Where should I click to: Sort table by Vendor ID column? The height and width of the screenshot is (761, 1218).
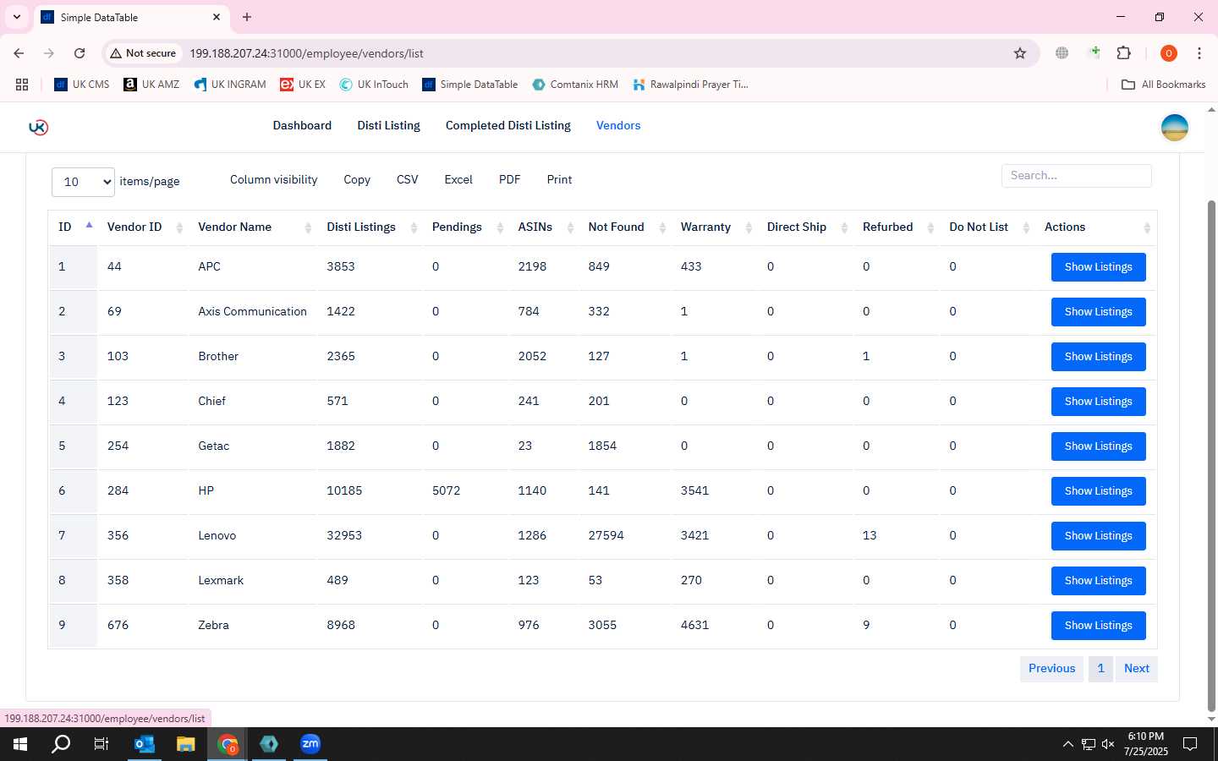pos(142,227)
